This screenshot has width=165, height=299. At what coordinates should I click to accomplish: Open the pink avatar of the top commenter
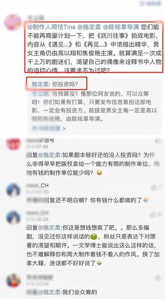(13, 22)
